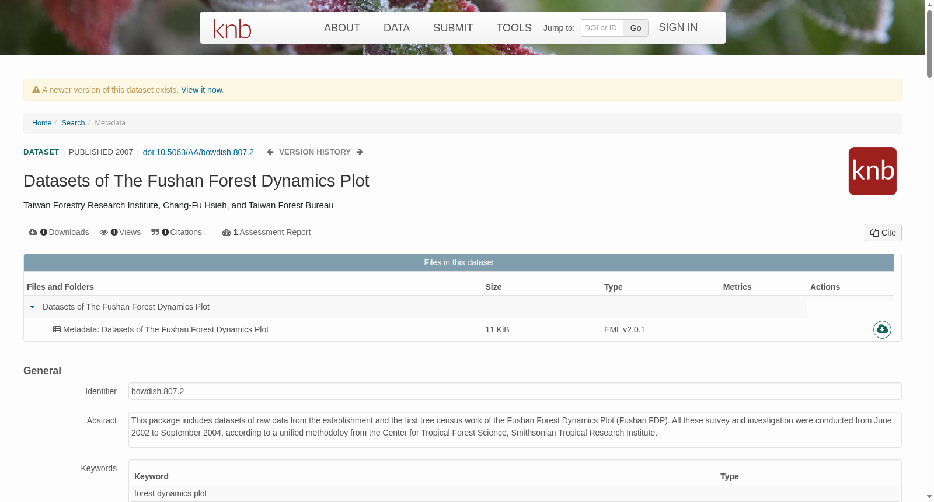Click the SIGN IN link
Image resolution: width=934 pixels, height=502 pixels.
(678, 27)
